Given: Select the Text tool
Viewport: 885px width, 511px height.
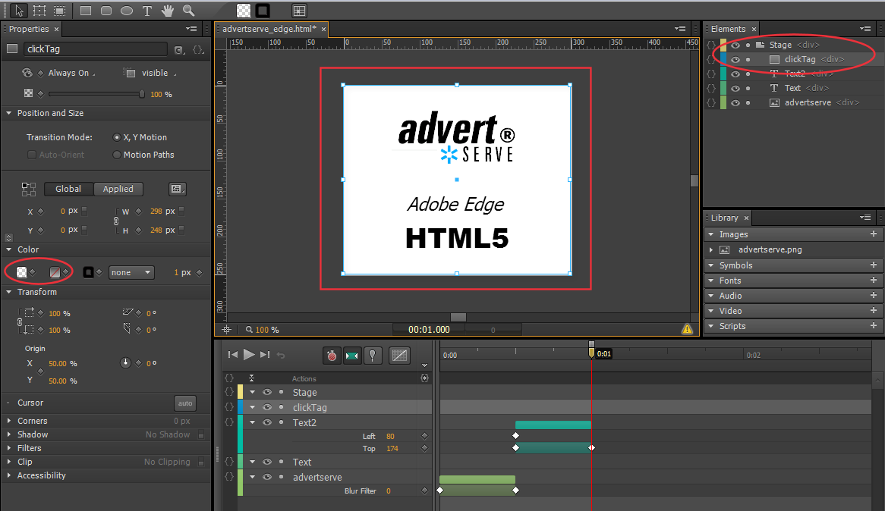Looking at the screenshot, I should point(147,11).
